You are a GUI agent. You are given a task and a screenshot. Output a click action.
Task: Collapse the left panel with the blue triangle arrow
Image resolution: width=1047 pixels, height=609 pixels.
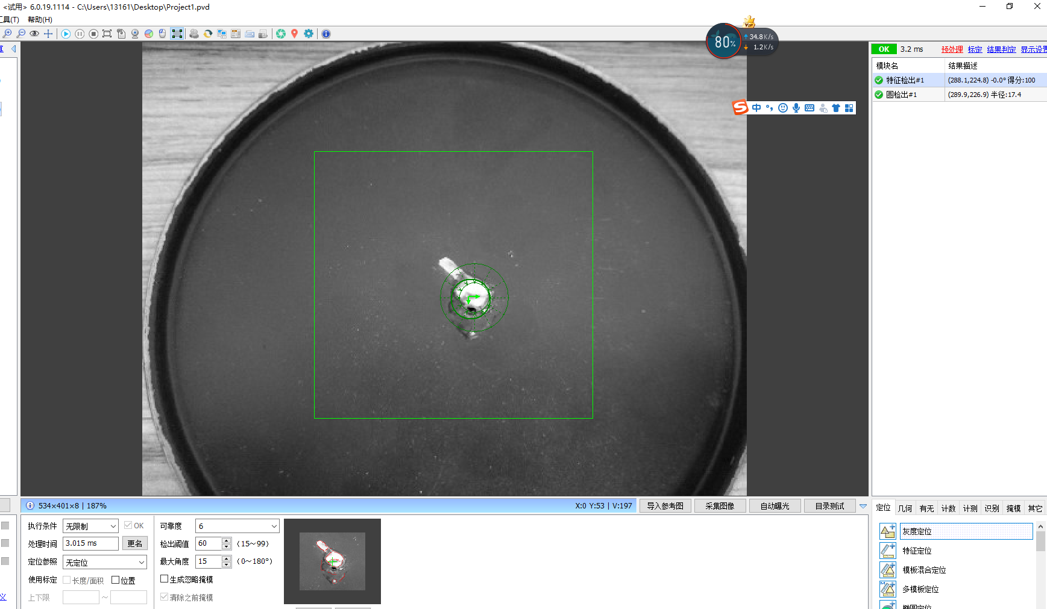13,49
